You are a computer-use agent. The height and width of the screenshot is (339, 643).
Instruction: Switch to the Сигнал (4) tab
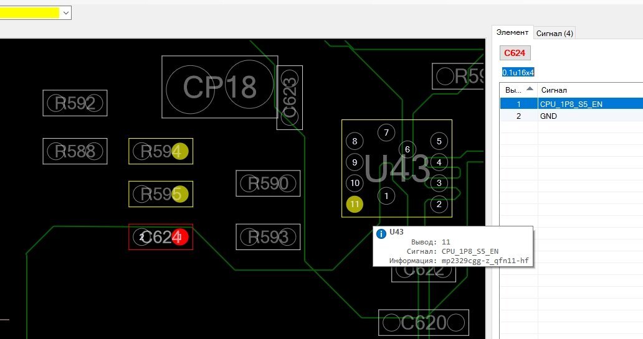pyautogui.click(x=555, y=33)
